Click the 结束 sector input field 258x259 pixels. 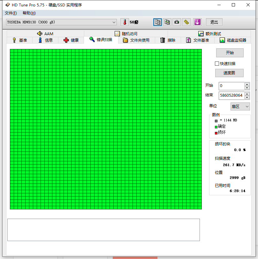tap(231, 95)
